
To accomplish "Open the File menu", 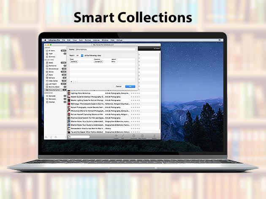I will [x=63, y=40].
